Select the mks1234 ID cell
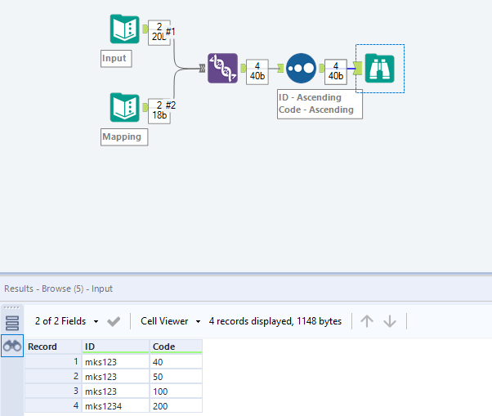Viewport: 492px width, 416px height. point(115,405)
